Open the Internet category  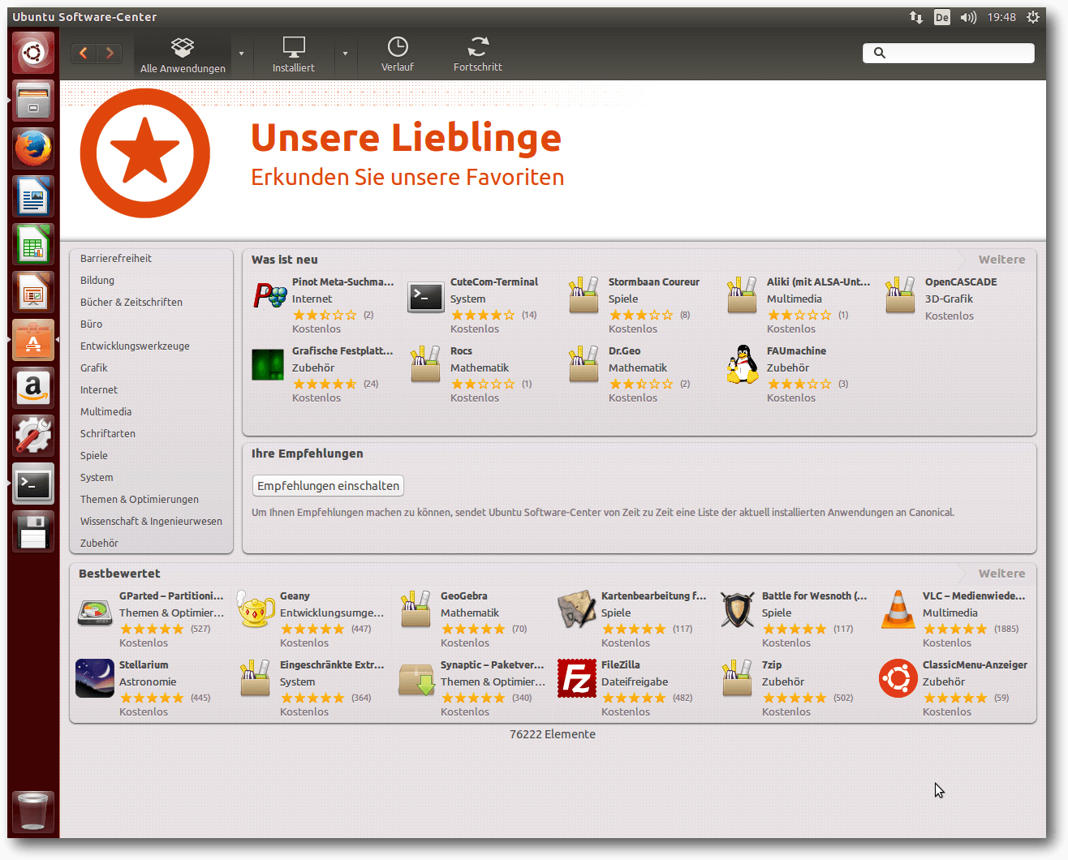pyautogui.click(x=99, y=389)
